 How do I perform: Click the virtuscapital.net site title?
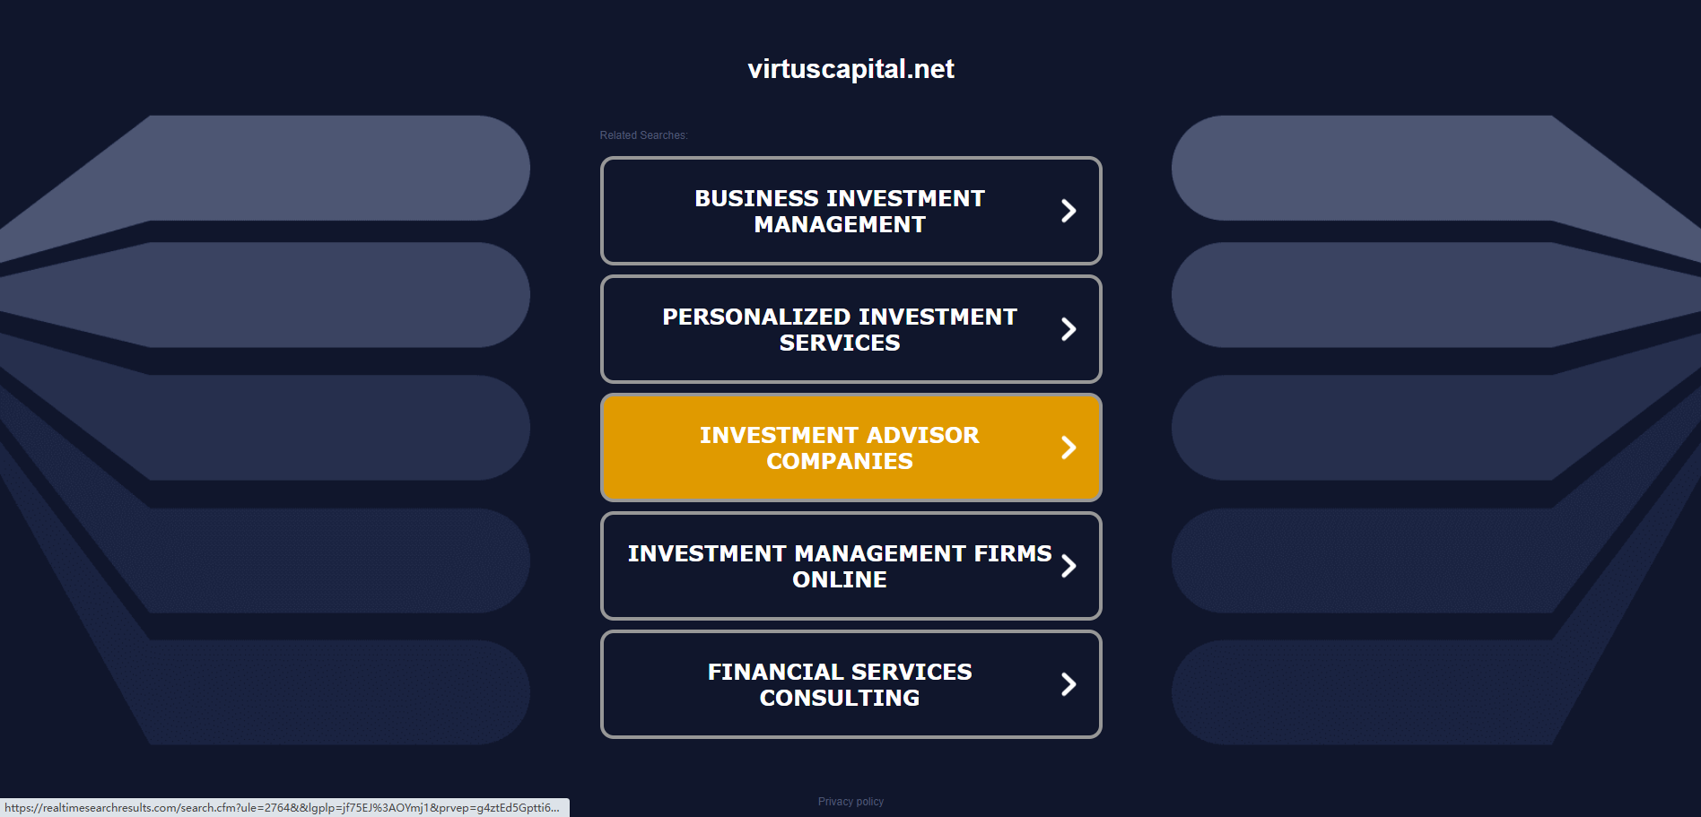[850, 69]
